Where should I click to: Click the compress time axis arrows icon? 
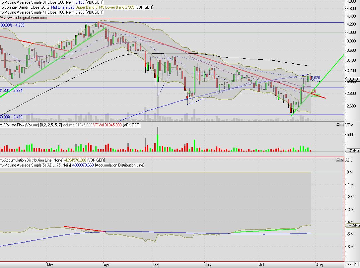[x=347, y=264]
